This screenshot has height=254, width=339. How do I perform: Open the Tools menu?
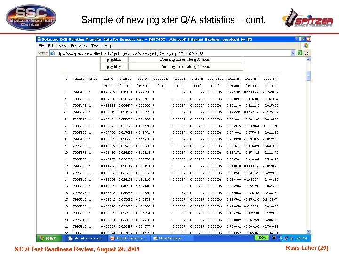pos(96,46)
